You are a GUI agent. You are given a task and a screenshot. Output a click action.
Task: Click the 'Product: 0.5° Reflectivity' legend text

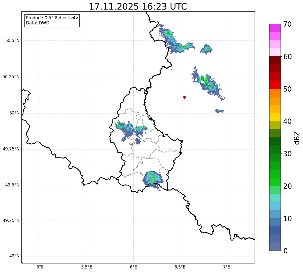tap(52, 18)
